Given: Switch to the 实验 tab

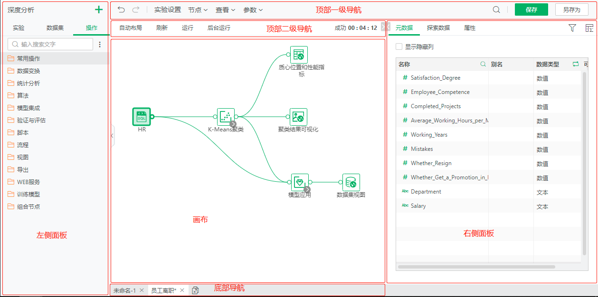Looking at the screenshot, I should pos(19,28).
